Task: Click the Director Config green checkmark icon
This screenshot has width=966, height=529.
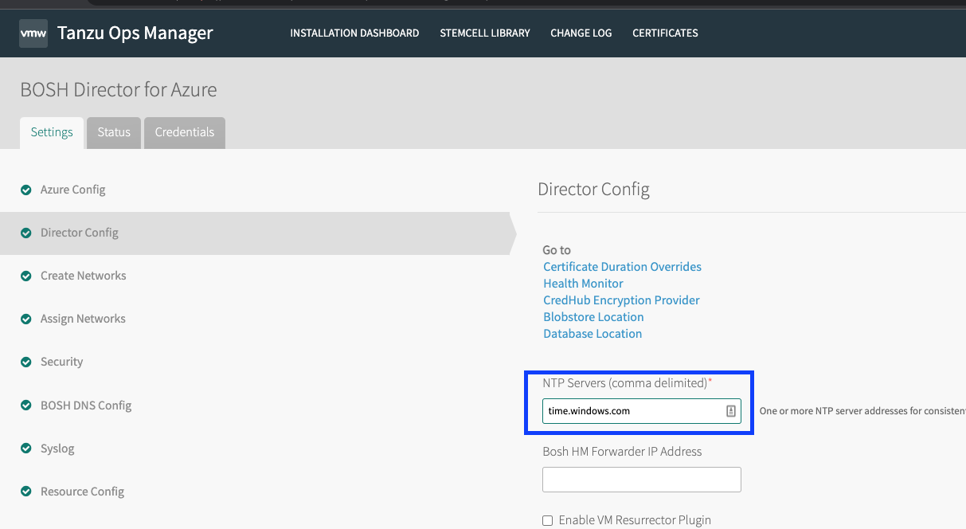Action: tap(25, 233)
